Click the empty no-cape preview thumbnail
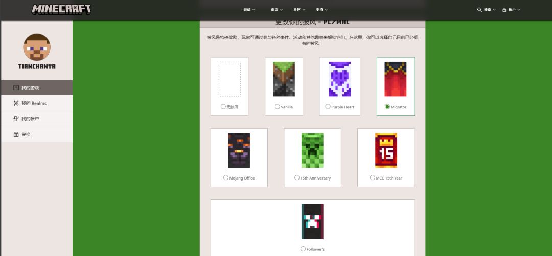The height and width of the screenshot is (256, 552). [229, 79]
